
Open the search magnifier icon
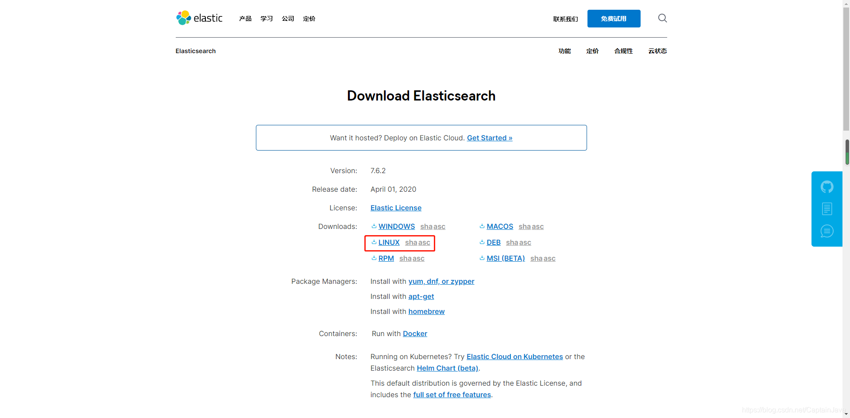click(x=662, y=18)
